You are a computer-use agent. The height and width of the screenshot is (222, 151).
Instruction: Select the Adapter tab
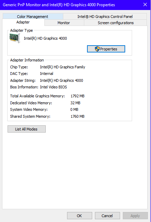click(23, 22)
